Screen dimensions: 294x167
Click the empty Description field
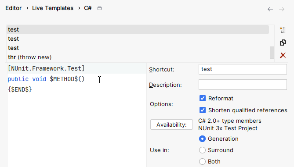pyautogui.click(x=243, y=85)
